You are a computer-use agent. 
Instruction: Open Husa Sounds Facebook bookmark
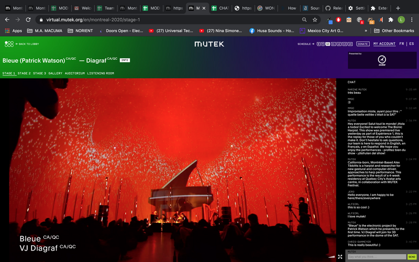click(x=272, y=31)
